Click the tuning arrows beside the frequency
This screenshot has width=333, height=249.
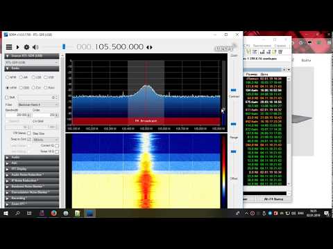(149, 47)
